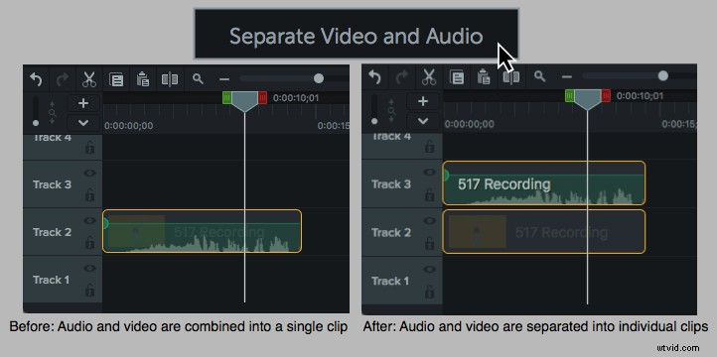Choose the Separate Video and Audio menu item
This screenshot has height=357, width=717.
tap(357, 34)
